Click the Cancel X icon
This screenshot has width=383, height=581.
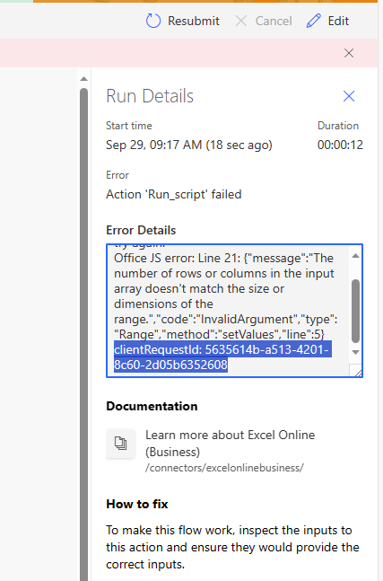[241, 21]
